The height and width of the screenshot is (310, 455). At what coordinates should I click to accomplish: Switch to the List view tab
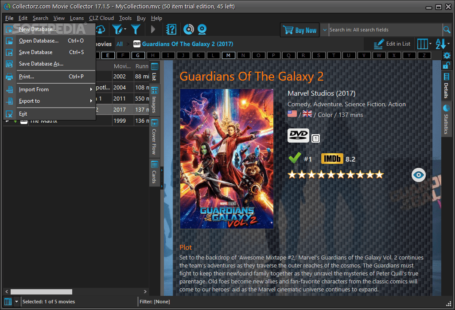154,72
